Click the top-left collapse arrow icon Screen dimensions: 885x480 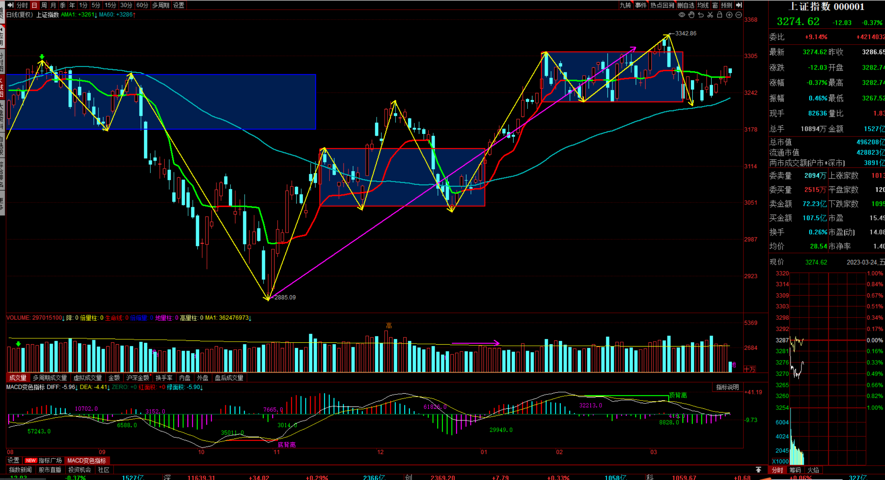[11, 5]
